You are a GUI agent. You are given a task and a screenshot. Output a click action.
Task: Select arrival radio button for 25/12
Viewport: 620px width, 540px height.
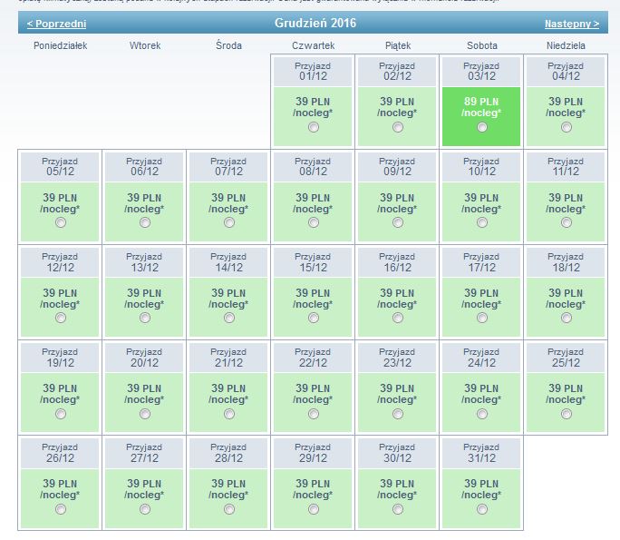click(x=567, y=414)
